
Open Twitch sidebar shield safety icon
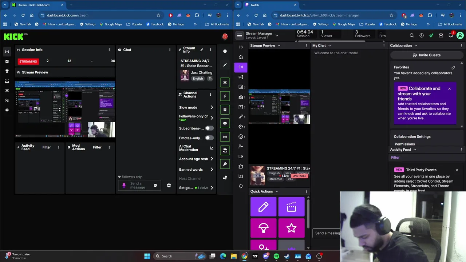[241, 186]
